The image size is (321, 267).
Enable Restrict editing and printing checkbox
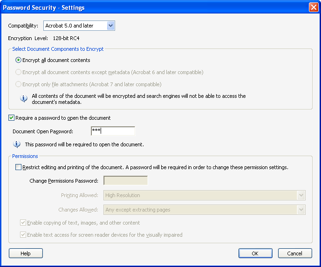[x=19, y=167]
